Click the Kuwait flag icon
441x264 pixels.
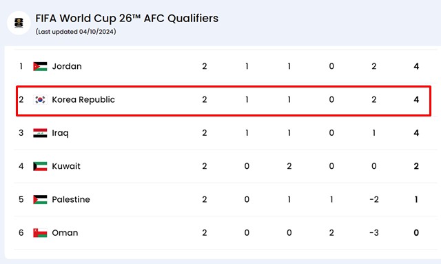click(40, 166)
